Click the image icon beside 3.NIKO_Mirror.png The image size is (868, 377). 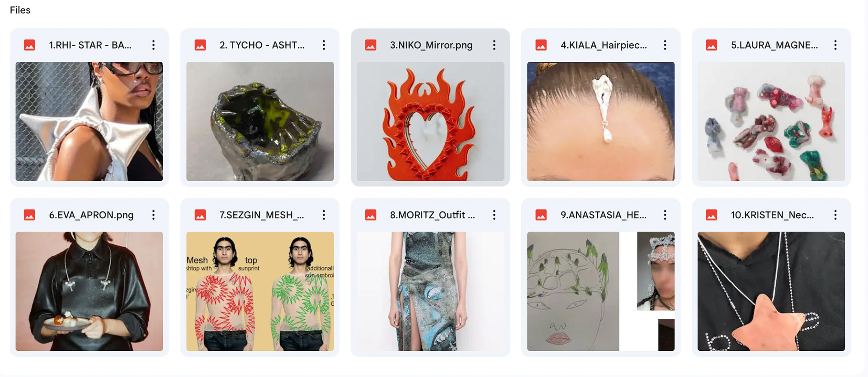click(371, 45)
